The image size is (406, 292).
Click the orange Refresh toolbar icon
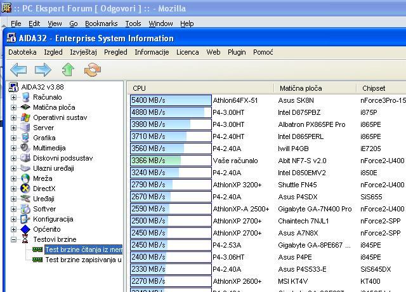(93, 69)
